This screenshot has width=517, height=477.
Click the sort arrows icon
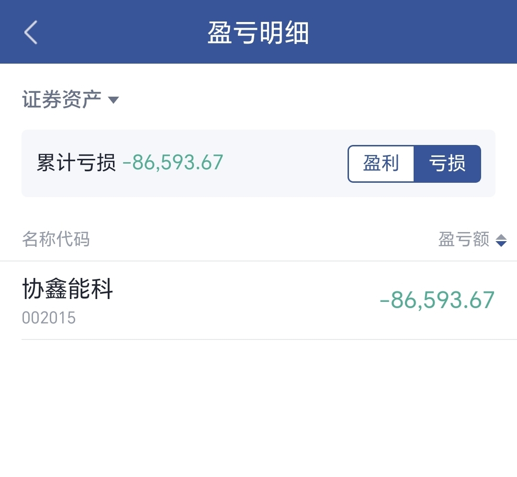(501, 240)
